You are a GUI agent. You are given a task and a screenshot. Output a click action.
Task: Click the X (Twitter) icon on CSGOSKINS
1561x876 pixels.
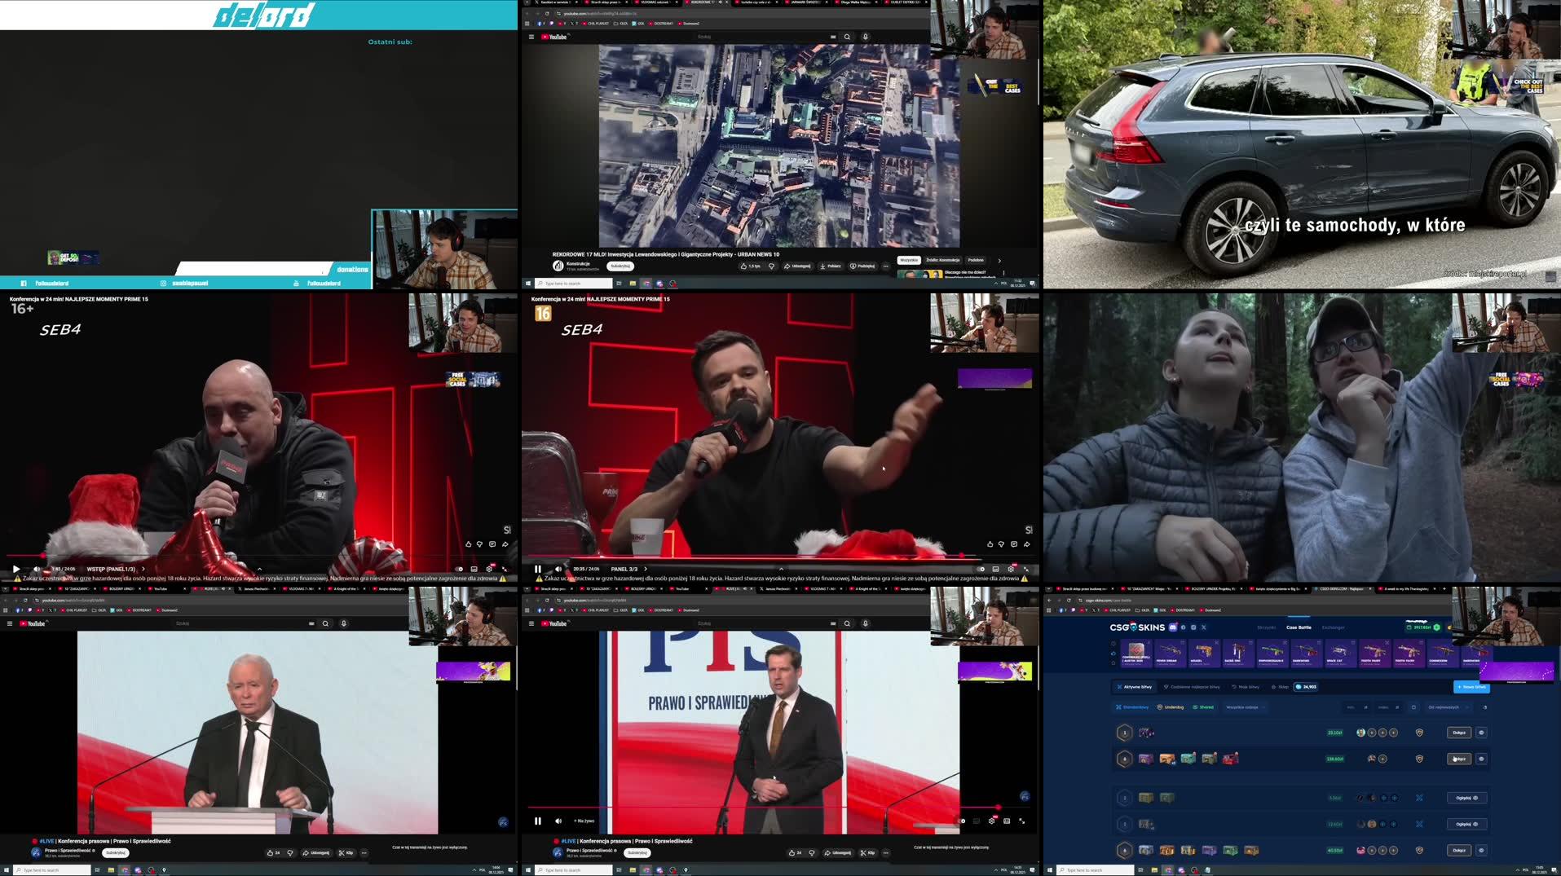coord(1204,627)
